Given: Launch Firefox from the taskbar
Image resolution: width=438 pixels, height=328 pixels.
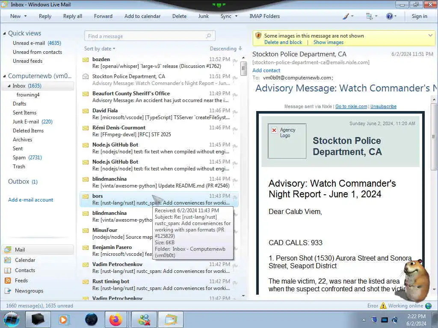Looking at the screenshot, I should 115,319.
